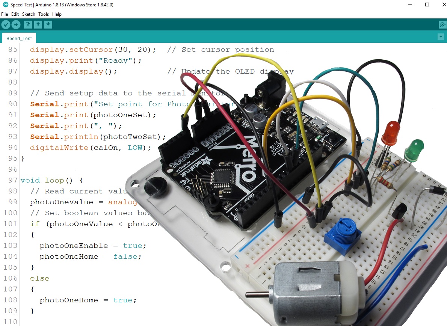Viewport: 447px width, 326px height.
Task: Save the sketch using the toolbar icon
Action: (48, 24)
